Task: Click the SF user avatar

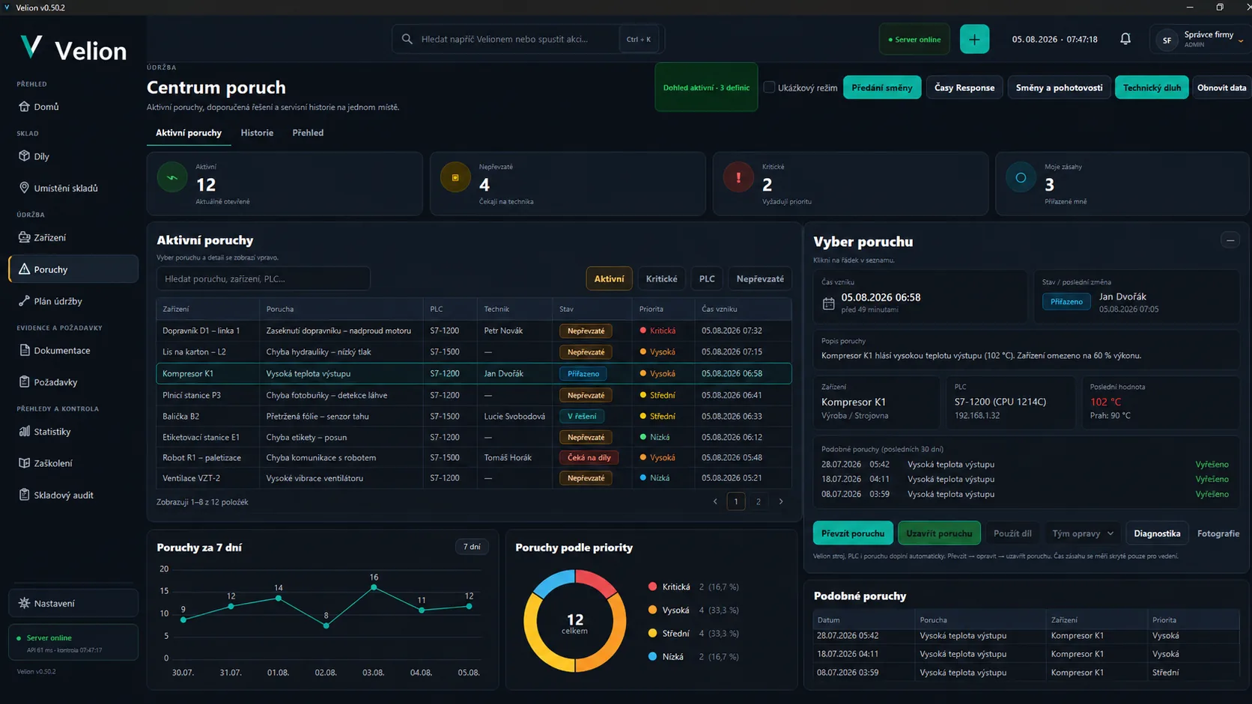Action: (1167, 40)
